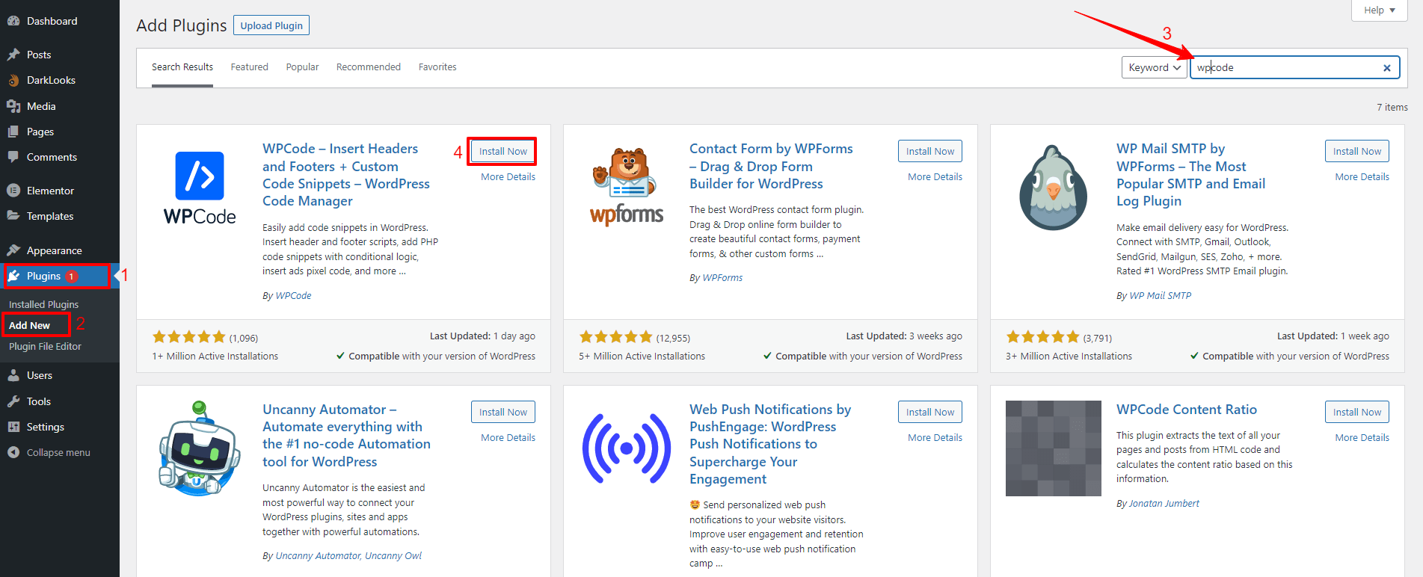Open the WPCode Content Ratio title link

(x=1187, y=410)
